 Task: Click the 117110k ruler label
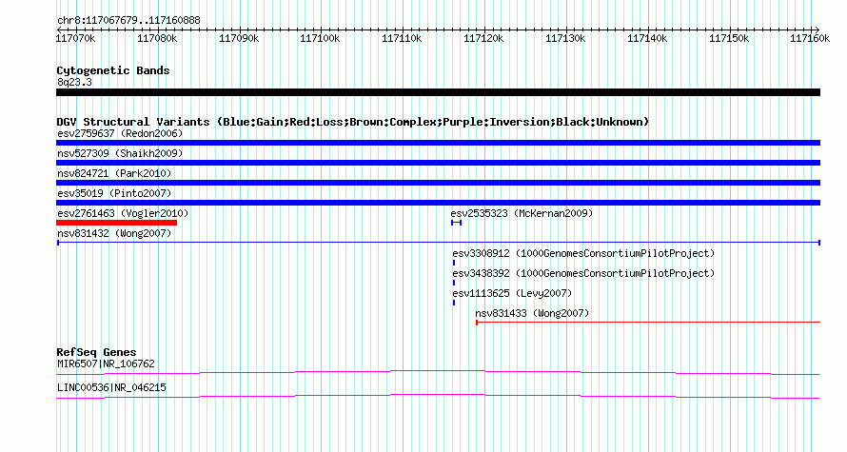[x=402, y=39]
